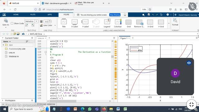Open the Line Color dropdown arrow
The height and width of the screenshot is (112, 199).
tap(55, 26)
